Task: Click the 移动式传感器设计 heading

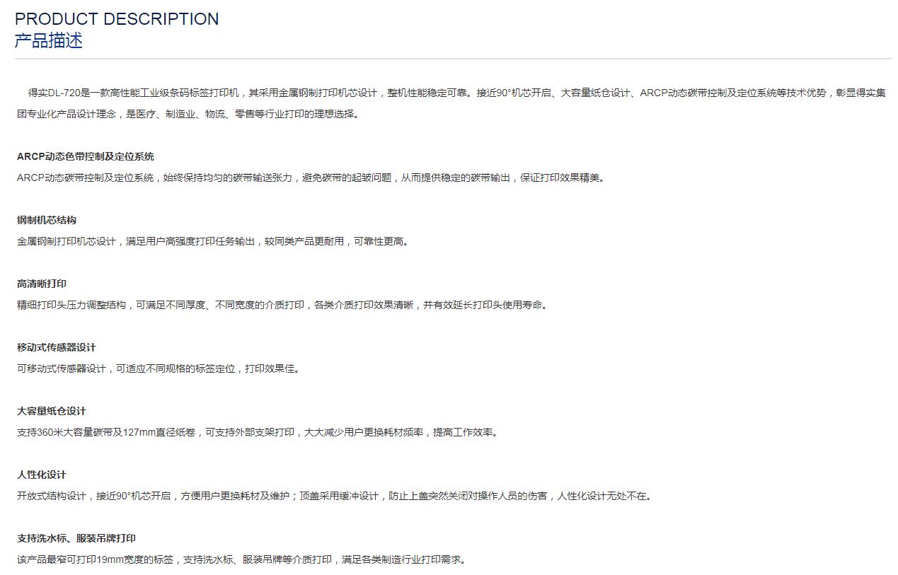Action: pos(57,347)
